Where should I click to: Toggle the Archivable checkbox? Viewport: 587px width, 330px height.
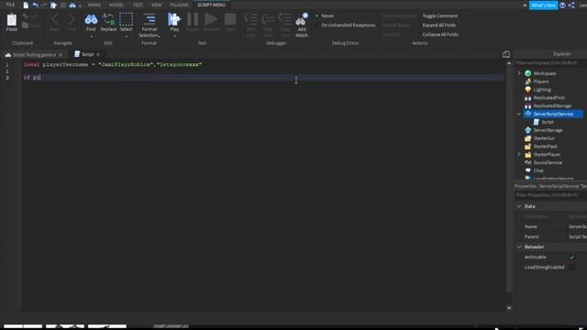click(571, 257)
